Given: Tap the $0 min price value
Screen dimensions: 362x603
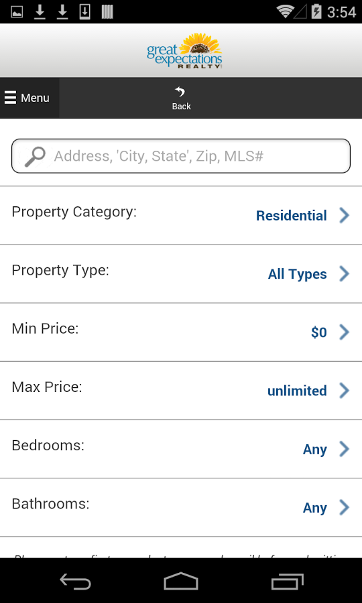Looking at the screenshot, I should pyautogui.click(x=319, y=332).
